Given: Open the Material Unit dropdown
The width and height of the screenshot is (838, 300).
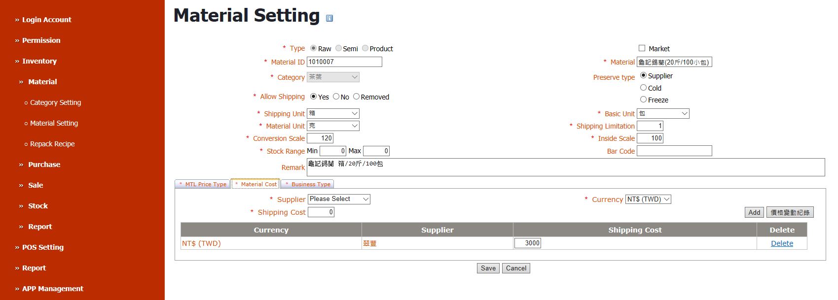Looking at the screenshot, I should [333, 126].
